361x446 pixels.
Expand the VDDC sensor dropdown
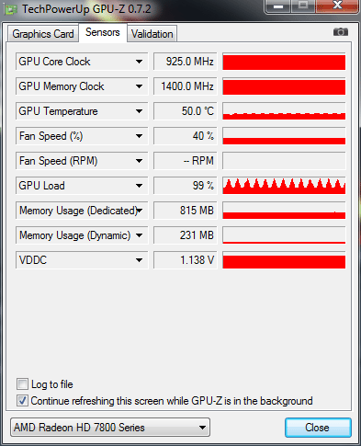pos(139,260)
